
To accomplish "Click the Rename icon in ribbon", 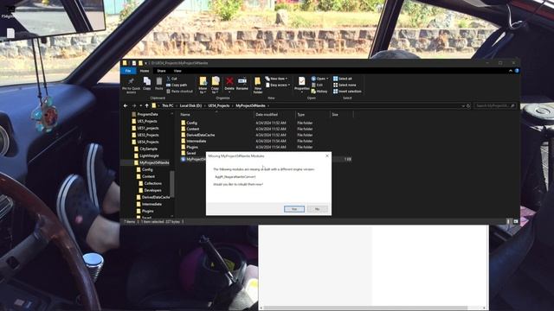I will [x=242, y=82].
